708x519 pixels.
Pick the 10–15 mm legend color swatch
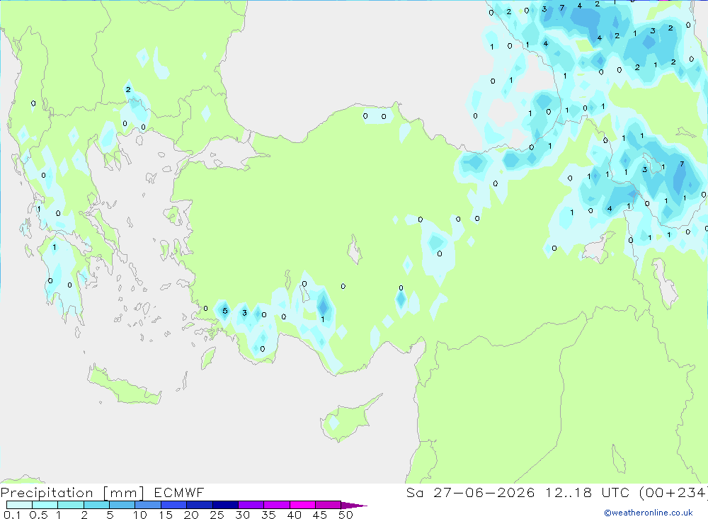coord(148,505)
